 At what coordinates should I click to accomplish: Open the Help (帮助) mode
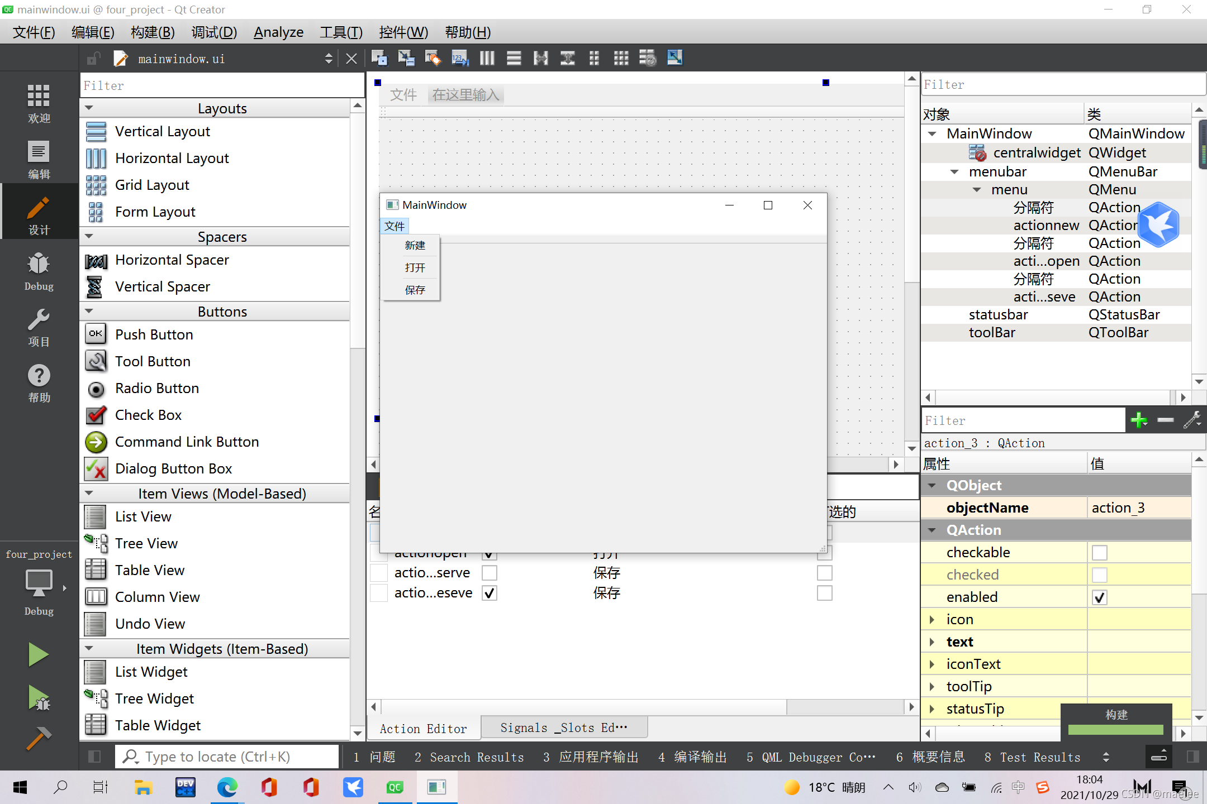point(39,382)
